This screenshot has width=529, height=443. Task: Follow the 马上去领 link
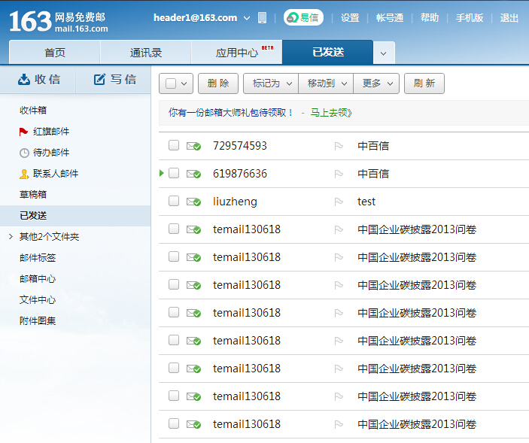click(331, 113)
